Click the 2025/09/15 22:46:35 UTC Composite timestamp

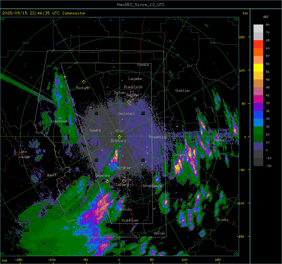click(x=44, y=13)
